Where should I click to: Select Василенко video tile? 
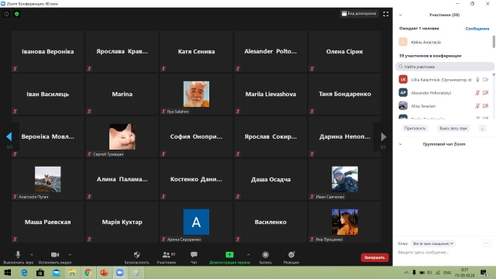pyautogui.click(x=270, y=222)
